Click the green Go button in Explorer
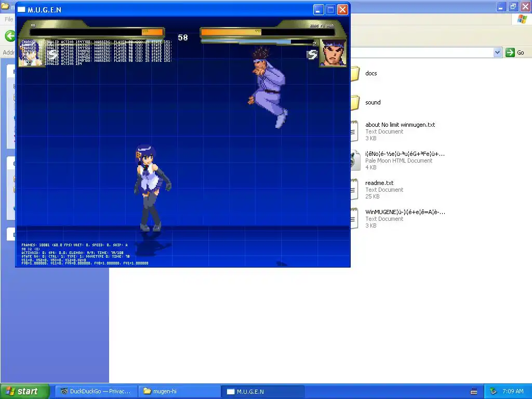The image size is (532, 399). click(x=515, y=52)
